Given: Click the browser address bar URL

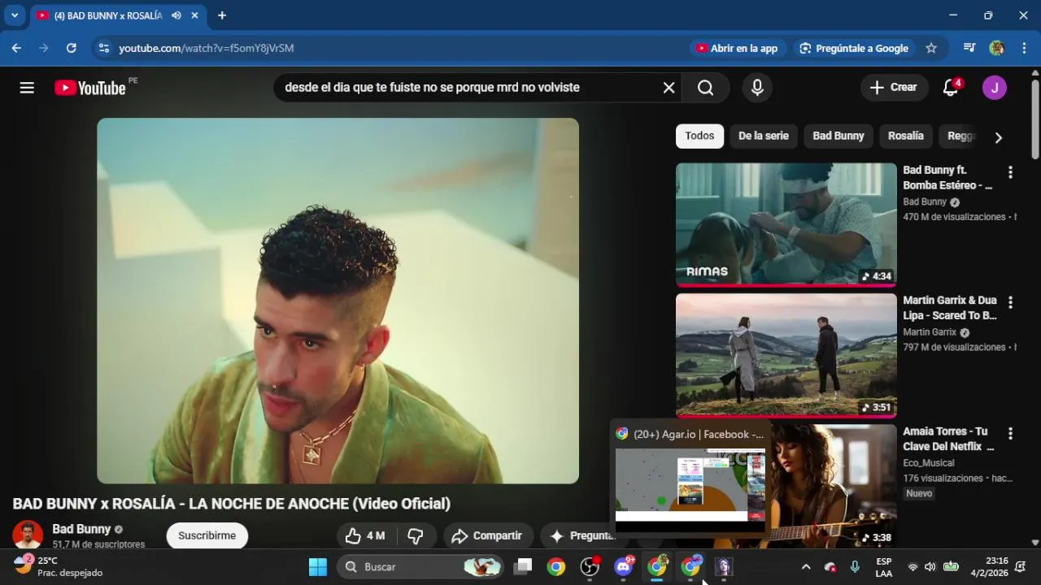Looking at the screenshot, I should click(x=207, y=48).
